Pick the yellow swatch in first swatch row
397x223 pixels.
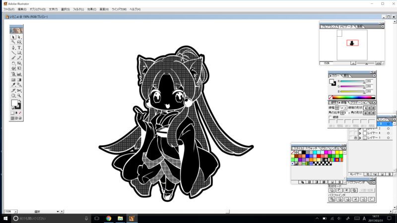[x=337, y=152]
